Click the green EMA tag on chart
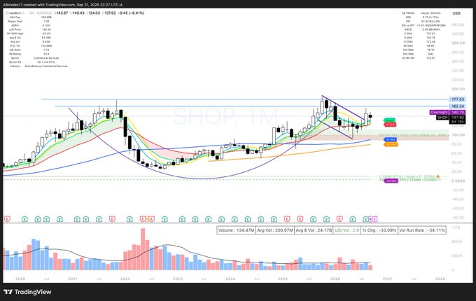This screenshot has width=476, height=301. coord(389,120)
